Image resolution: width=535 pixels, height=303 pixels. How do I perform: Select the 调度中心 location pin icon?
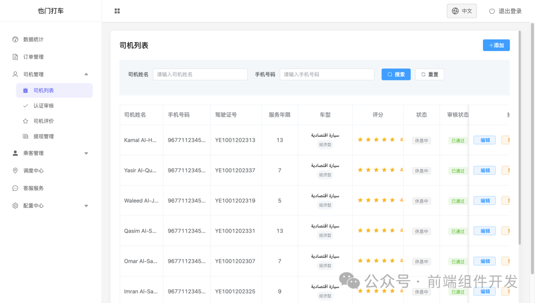(x=14, y=171)
